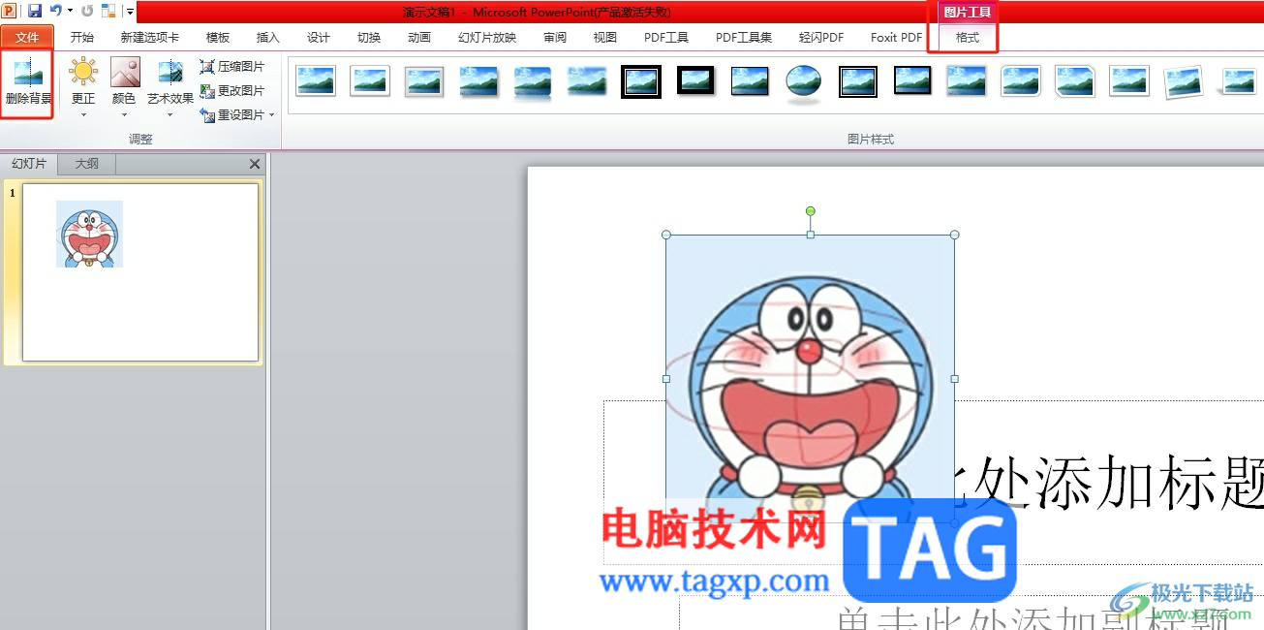Switch to the Foxit PDF tab
The width and height of the screenshot is (1264, 630).
coord(897,38)
